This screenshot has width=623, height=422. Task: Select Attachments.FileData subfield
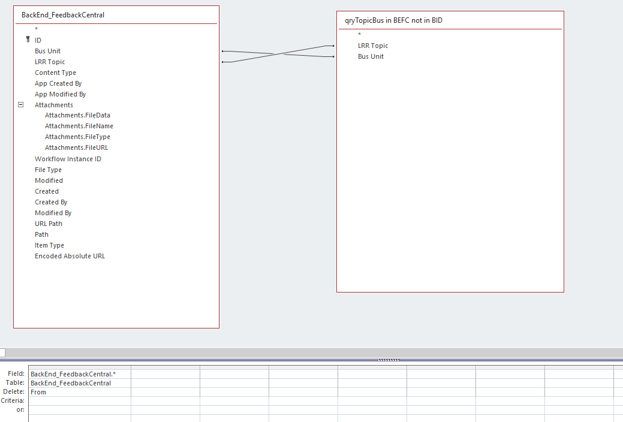pyautogui.click(x=77, y=115)
